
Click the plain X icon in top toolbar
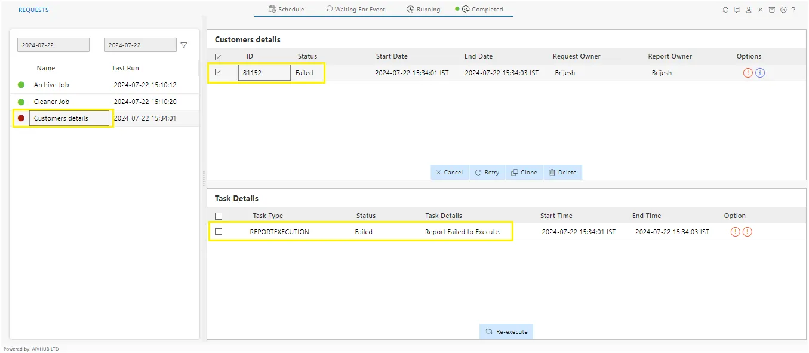(x=760, y=10)
